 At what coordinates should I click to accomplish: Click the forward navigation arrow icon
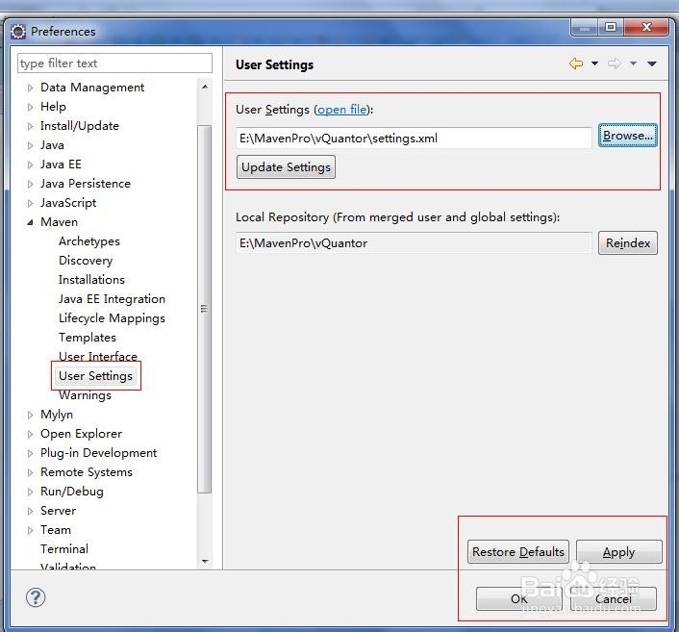(614, 63)
